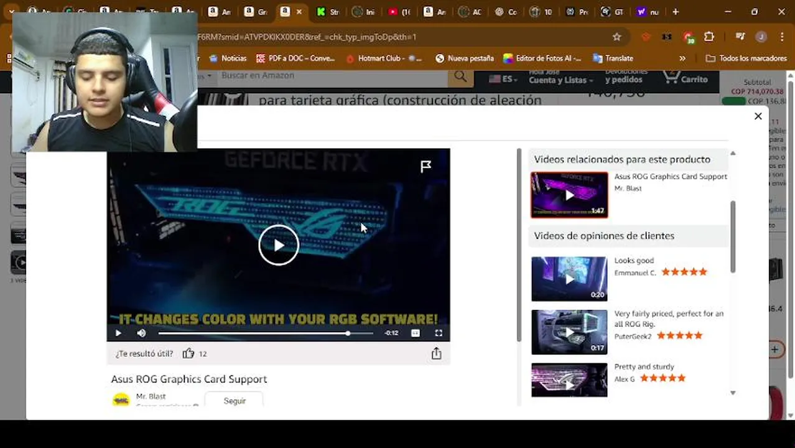Open the 'Very fairly priced, perfect for an all ROG Rig' title
Viewport: 795px width, 448px height.
[669, 319]
